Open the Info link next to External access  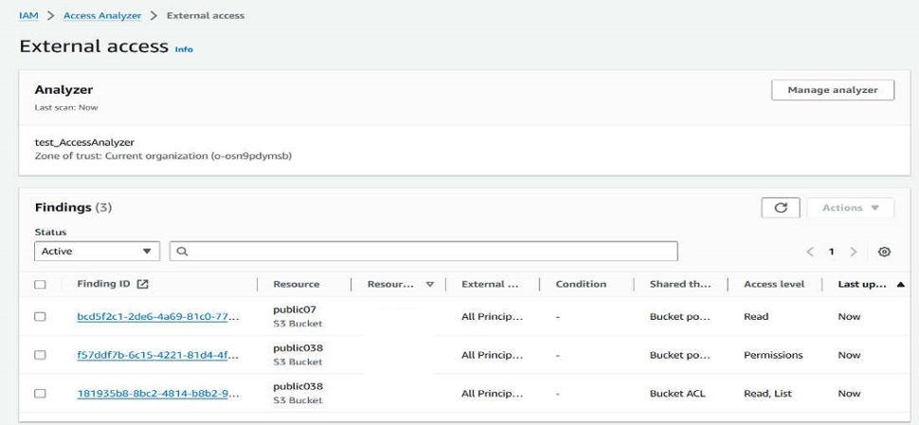183,49
